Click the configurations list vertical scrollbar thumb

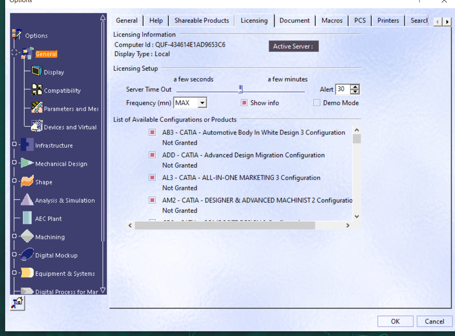(x=357, y=139)
